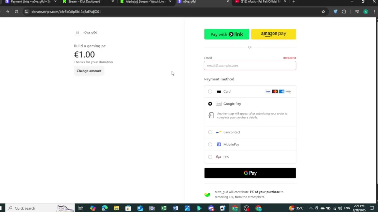This screenshot has width=378, height=212.
Task: Close the Afusic - Pal Pal tab
Action: (x=285, y=1)
